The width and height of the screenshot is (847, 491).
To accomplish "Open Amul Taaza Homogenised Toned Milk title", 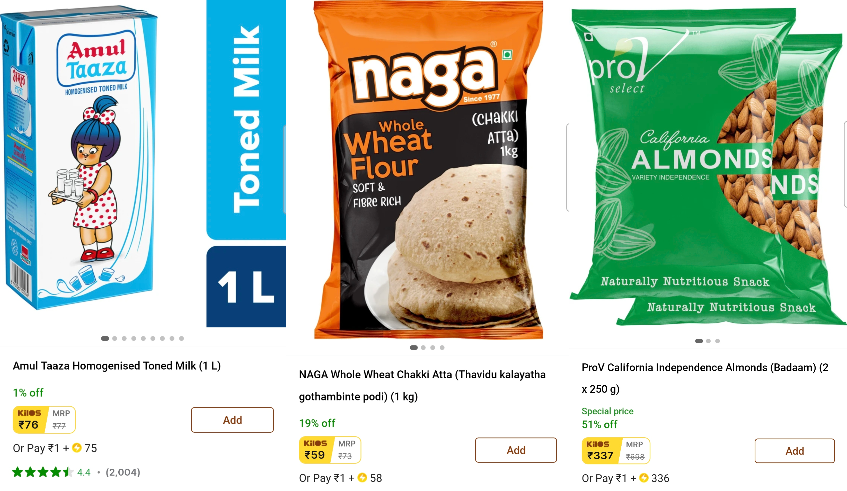I will (x=117, y=366).
